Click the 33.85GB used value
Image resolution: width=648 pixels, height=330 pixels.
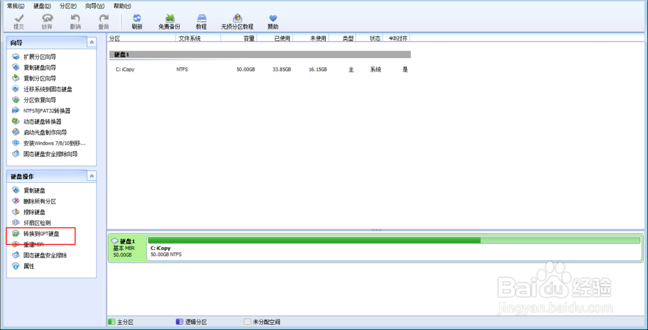[x=282, y=69]
